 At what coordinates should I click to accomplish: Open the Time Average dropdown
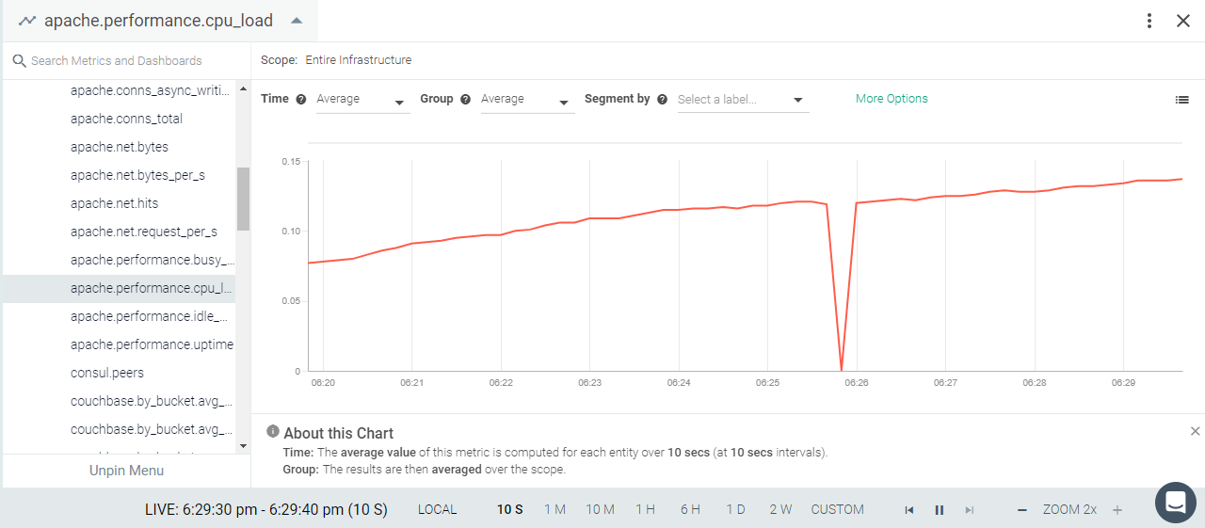362,100
